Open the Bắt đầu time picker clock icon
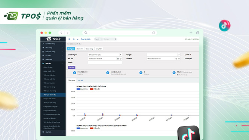Screen dimensions: 249x140 pos(121,59)
